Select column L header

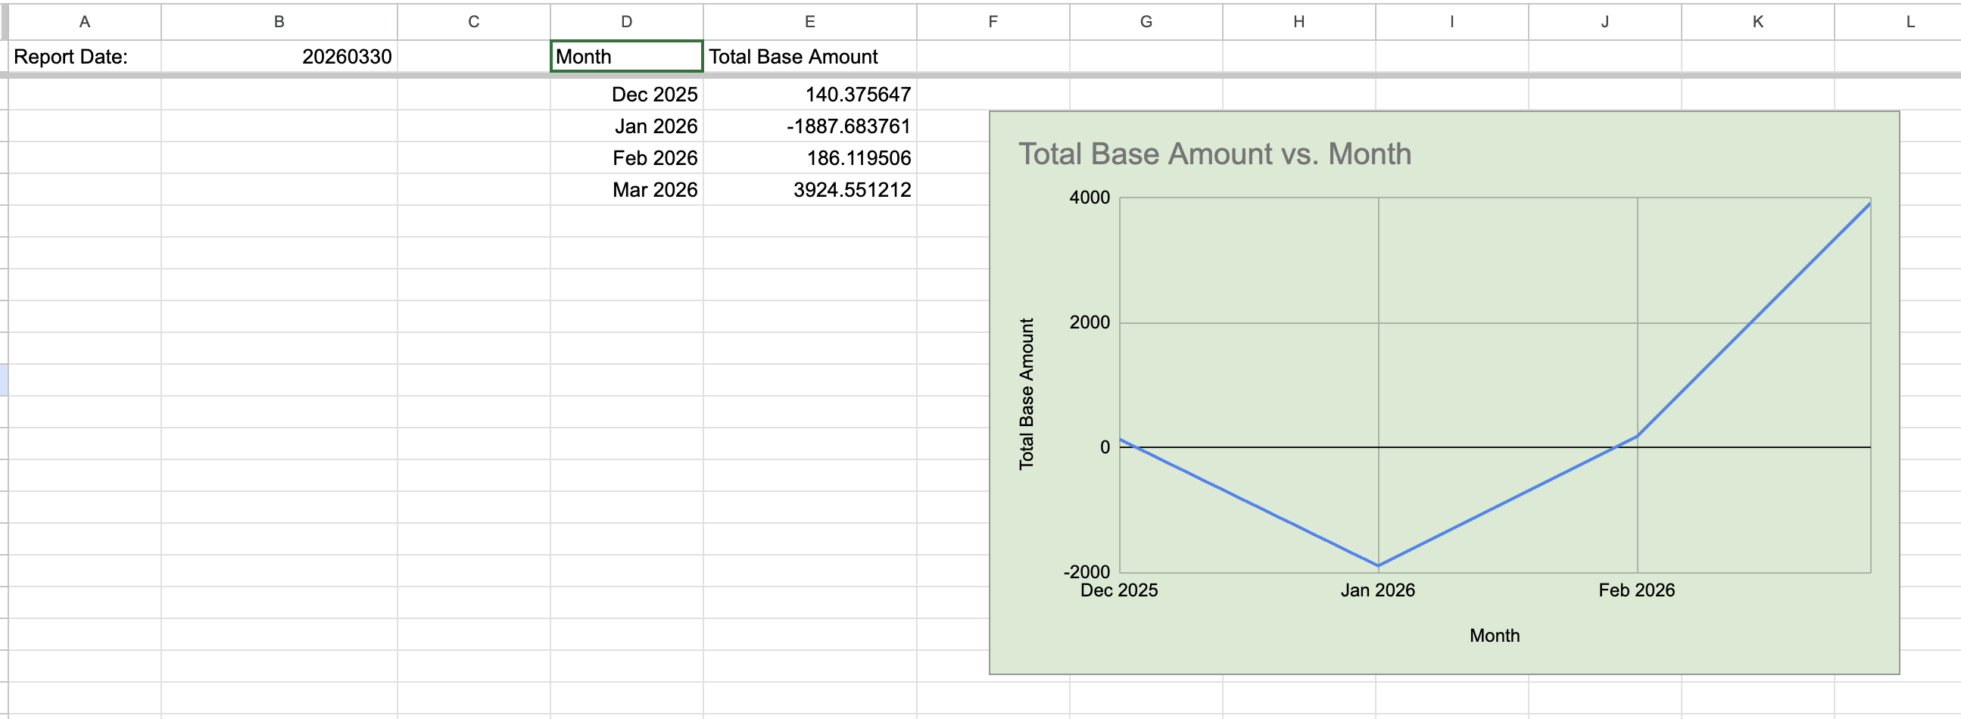1910,21
